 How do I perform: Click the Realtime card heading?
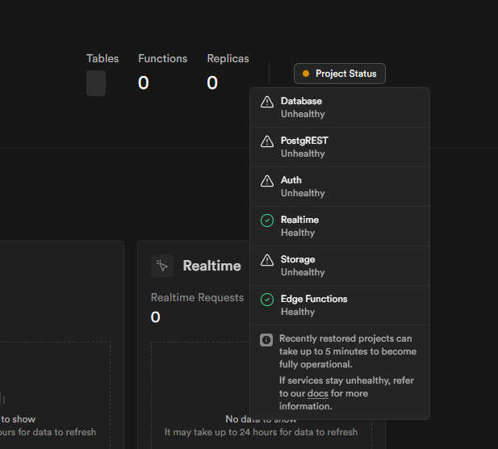click(211, 266)
